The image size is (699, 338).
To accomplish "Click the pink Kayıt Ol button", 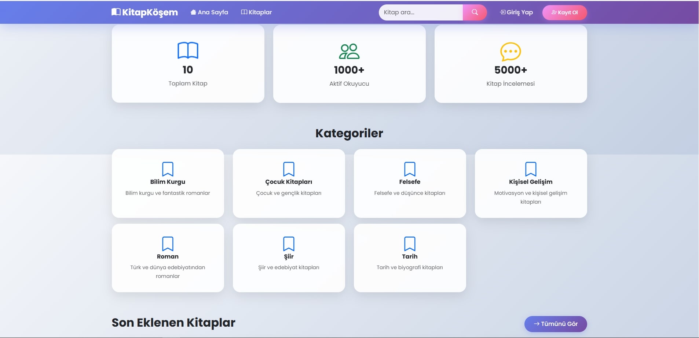I will pos(565,12).
